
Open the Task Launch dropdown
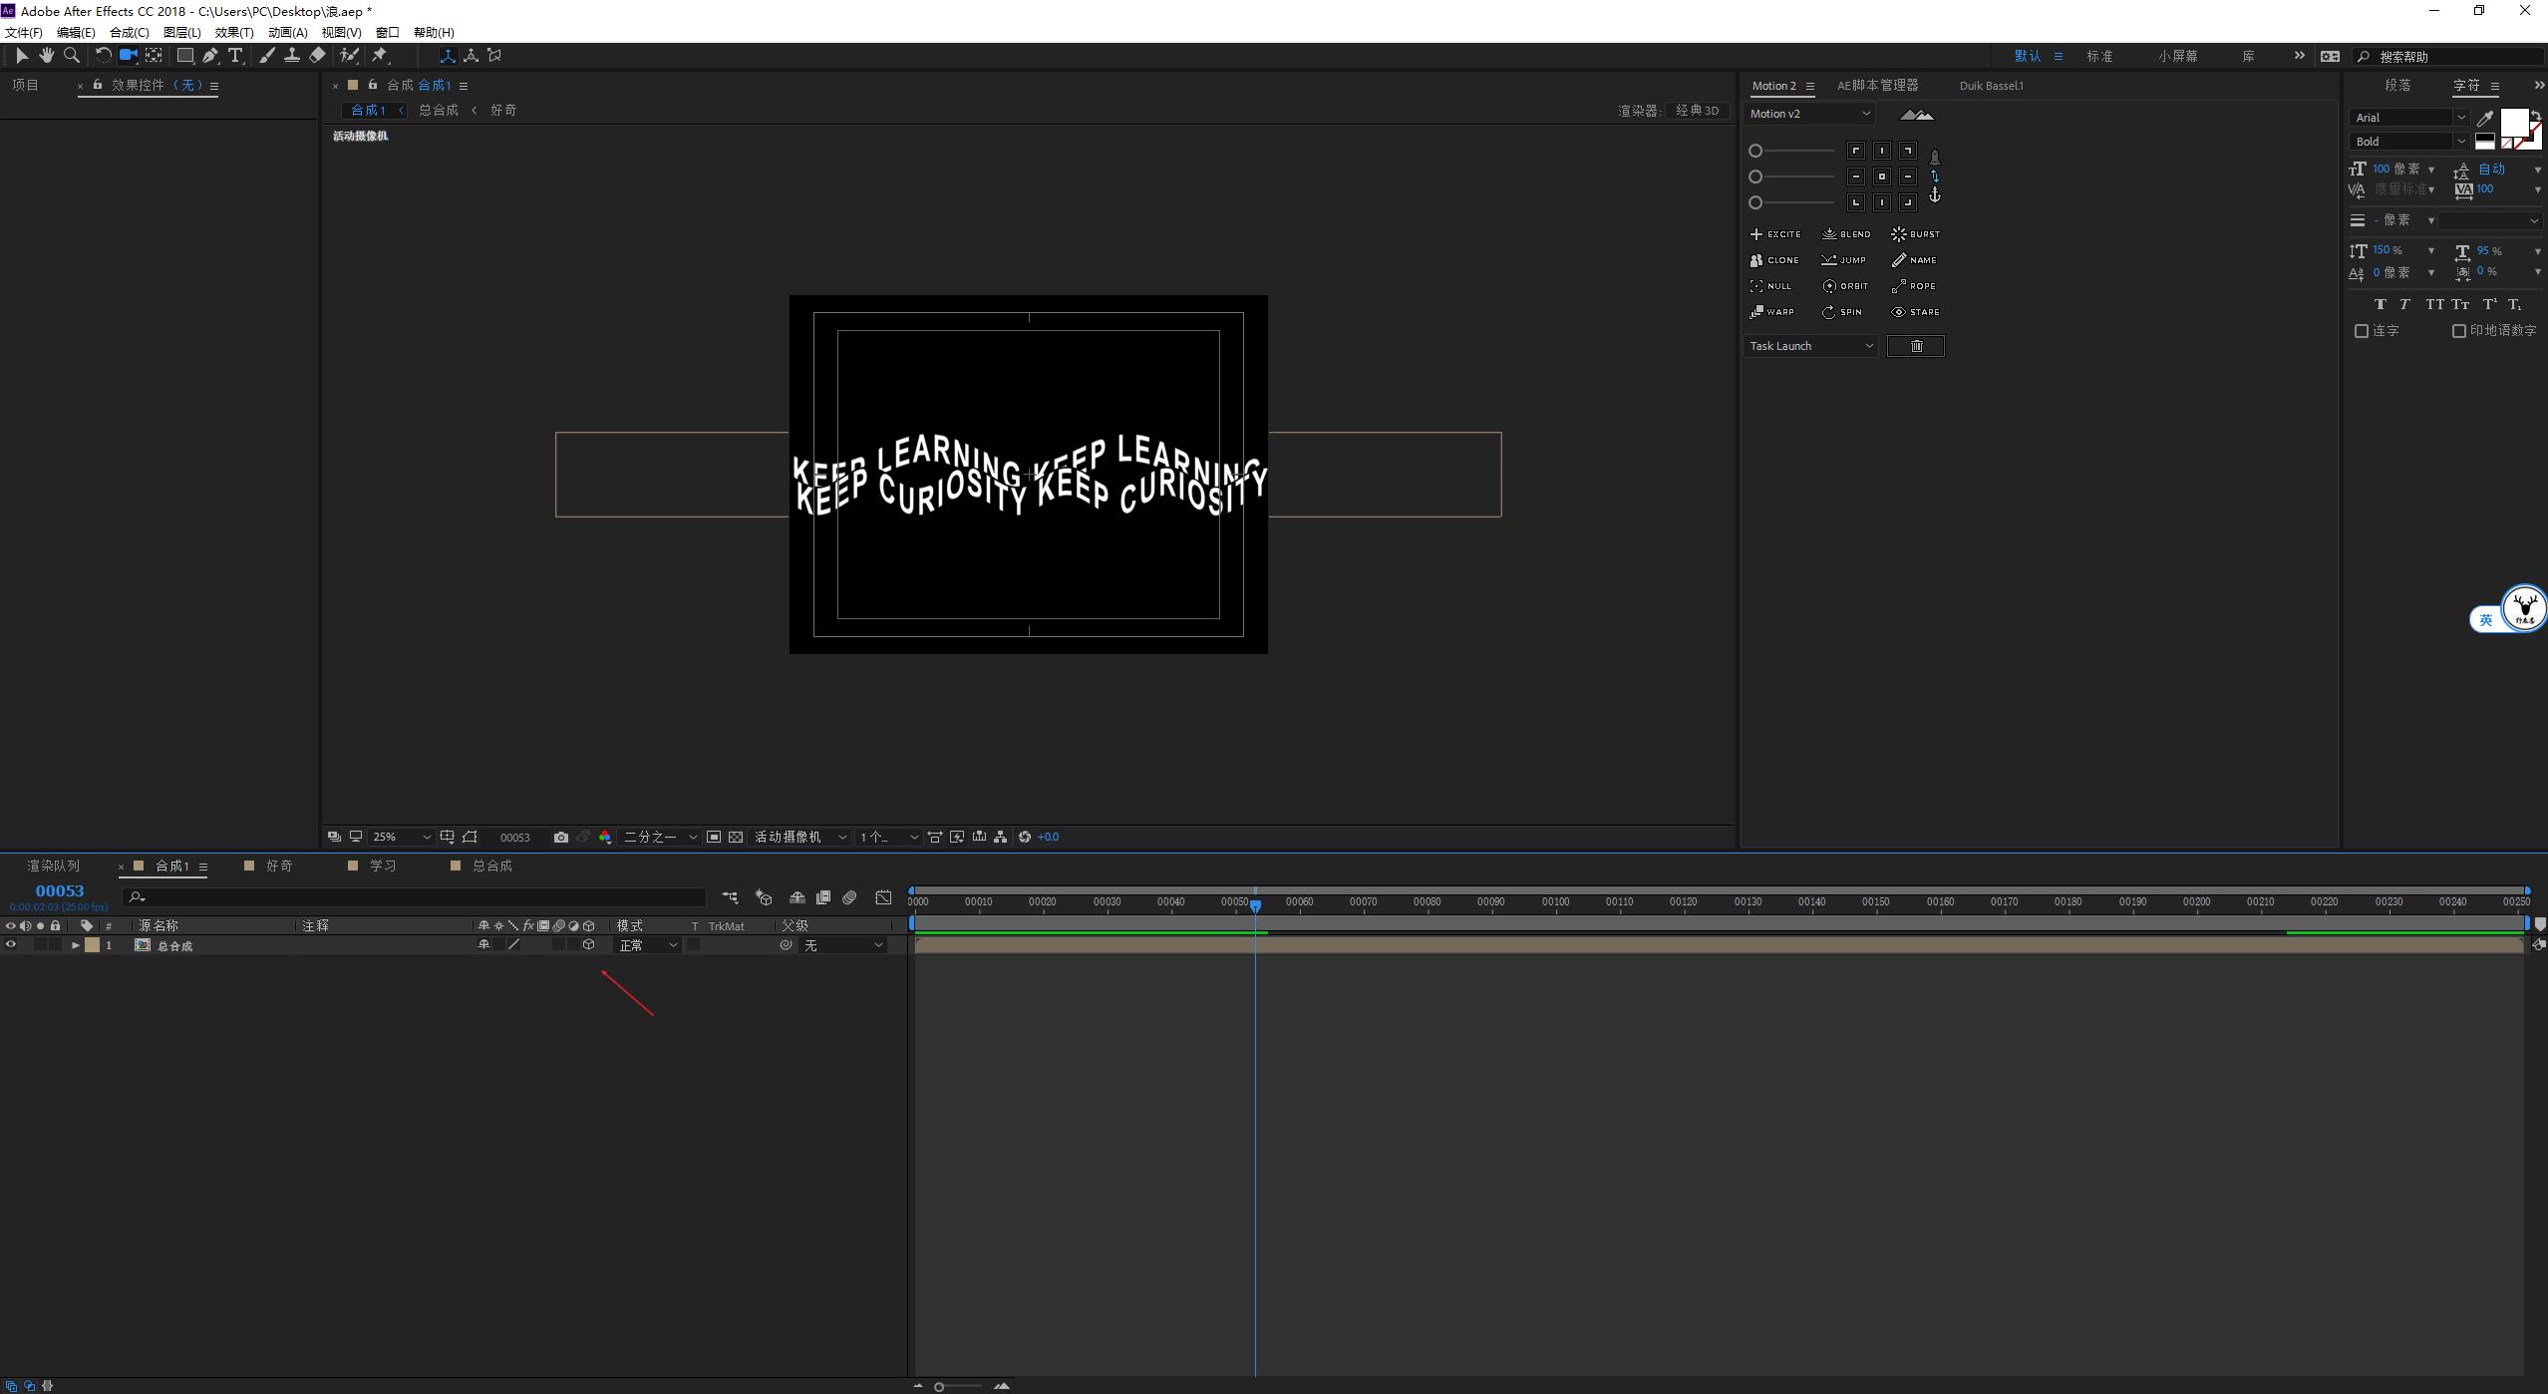pos(1810,346)
